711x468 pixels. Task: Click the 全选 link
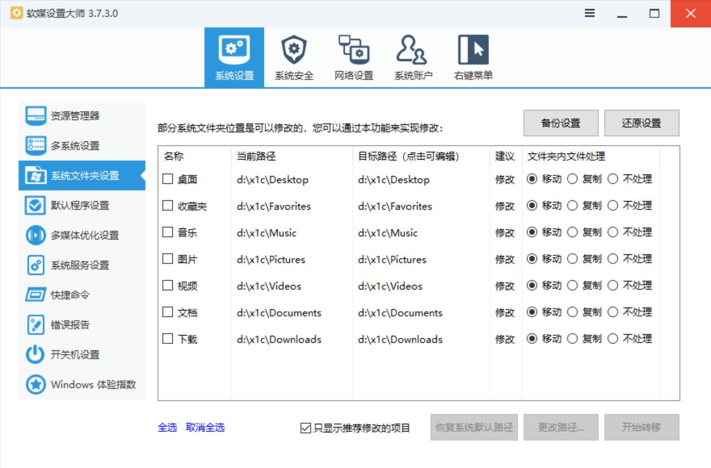[x=167, y=428]
